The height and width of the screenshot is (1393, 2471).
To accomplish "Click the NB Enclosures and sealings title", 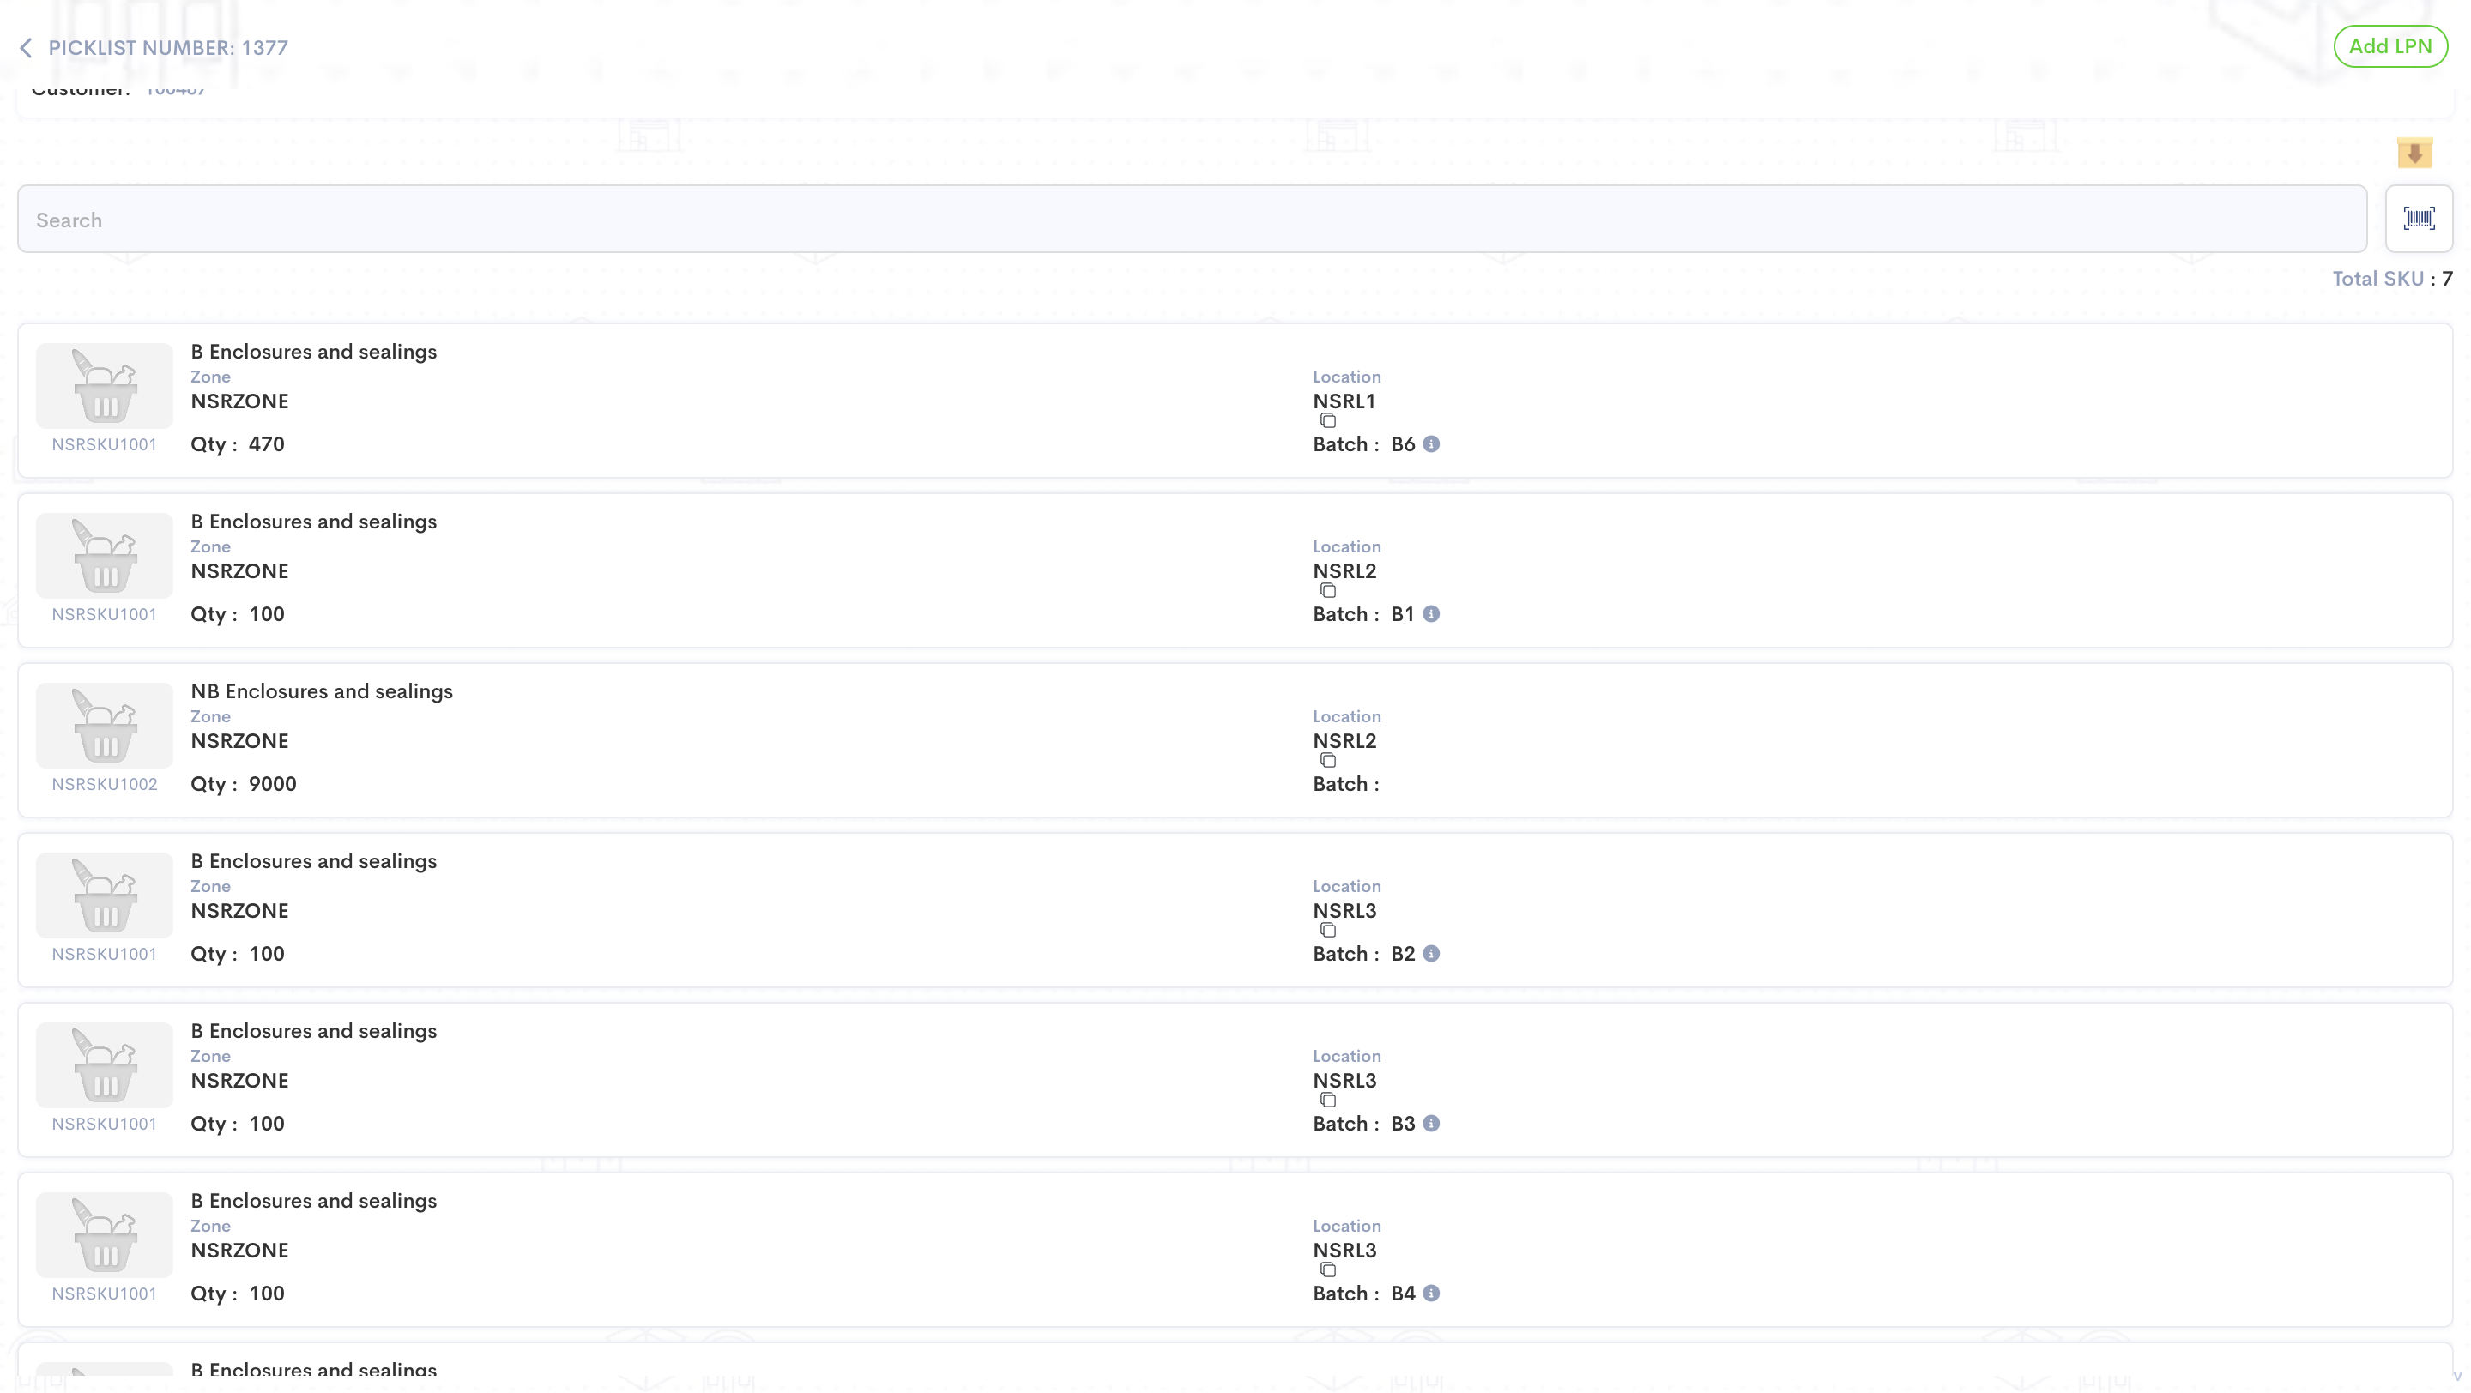I will tap(322, 691).
